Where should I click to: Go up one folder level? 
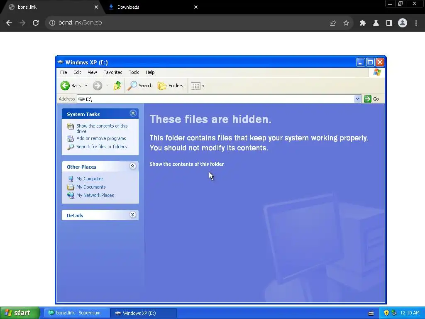coord(117,86)
